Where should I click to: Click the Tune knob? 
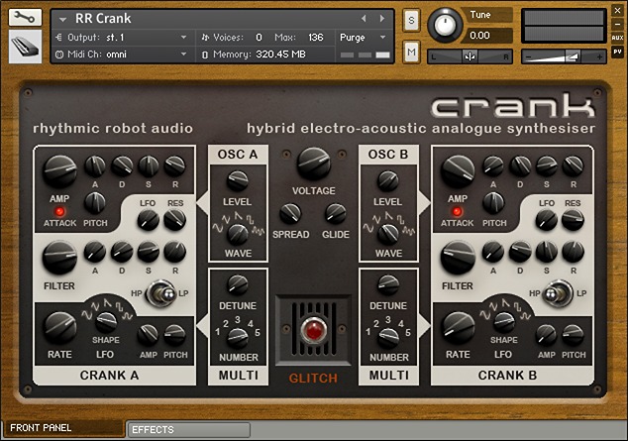[x=445, y=25]
